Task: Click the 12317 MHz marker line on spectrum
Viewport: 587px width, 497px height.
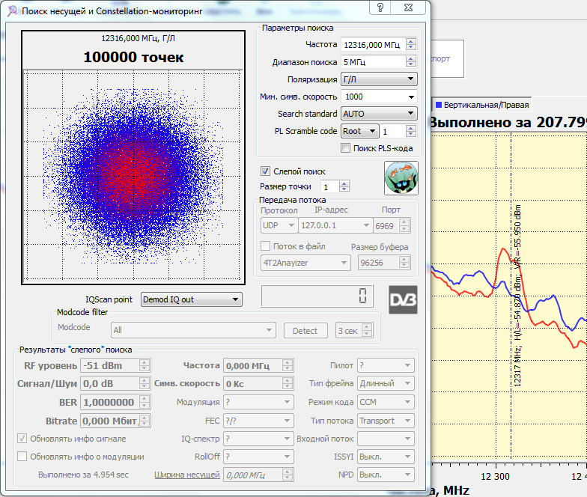Action: point(511,296)
